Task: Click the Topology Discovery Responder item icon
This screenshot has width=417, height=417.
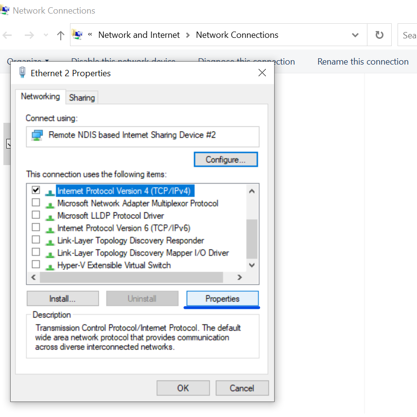Action: 50,242
